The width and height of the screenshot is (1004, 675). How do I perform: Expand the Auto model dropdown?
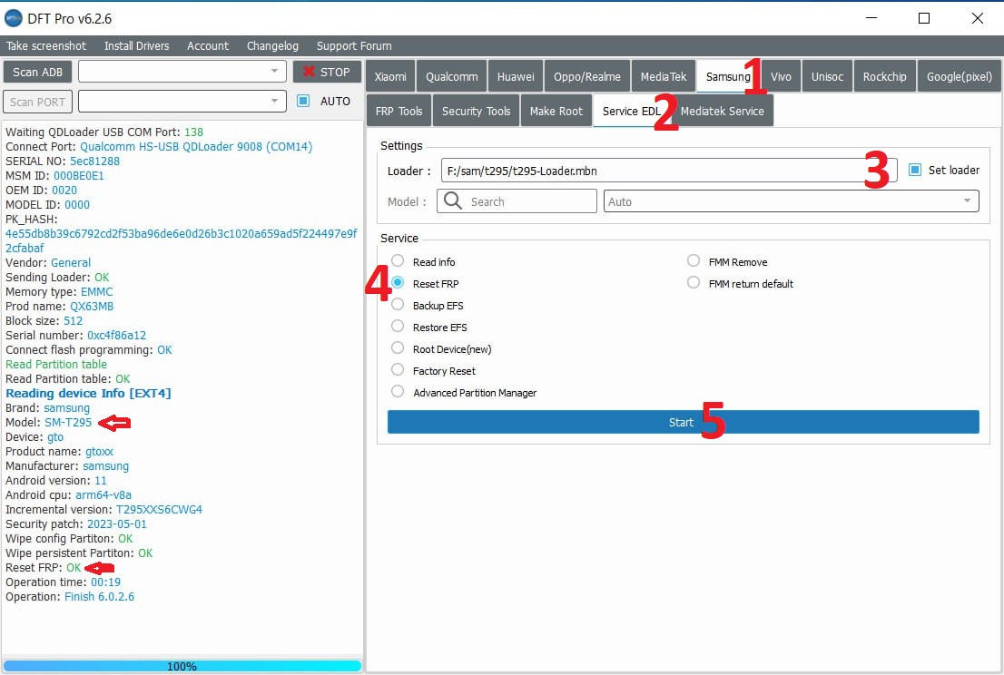(x=967, y=201)
